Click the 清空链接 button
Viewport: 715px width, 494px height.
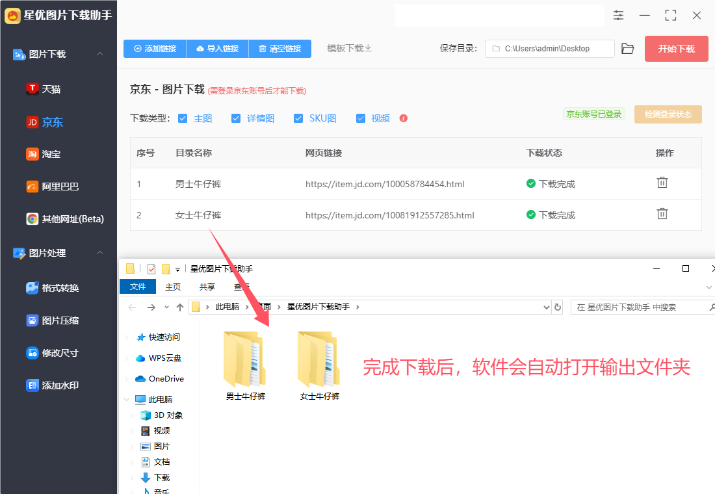[x=280, y=48]
